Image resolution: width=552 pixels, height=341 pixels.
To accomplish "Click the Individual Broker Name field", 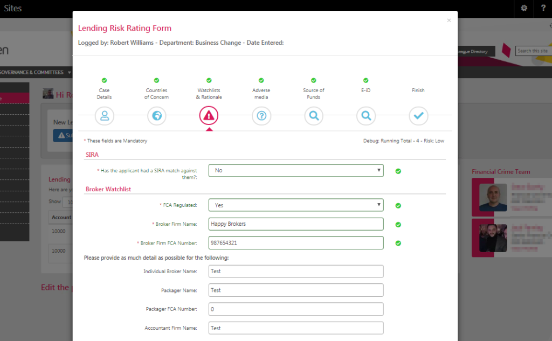I will click(x=295, y=272).
